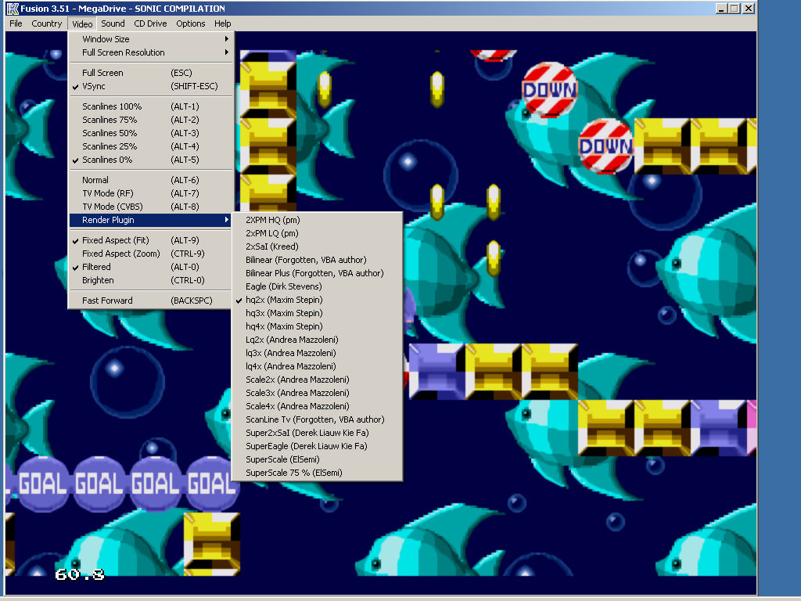The height and width of the screenshot is (601, 801).
Task: Select Scale4x (Andrea Mazzoleni) plugin
Action: point(318,406)
